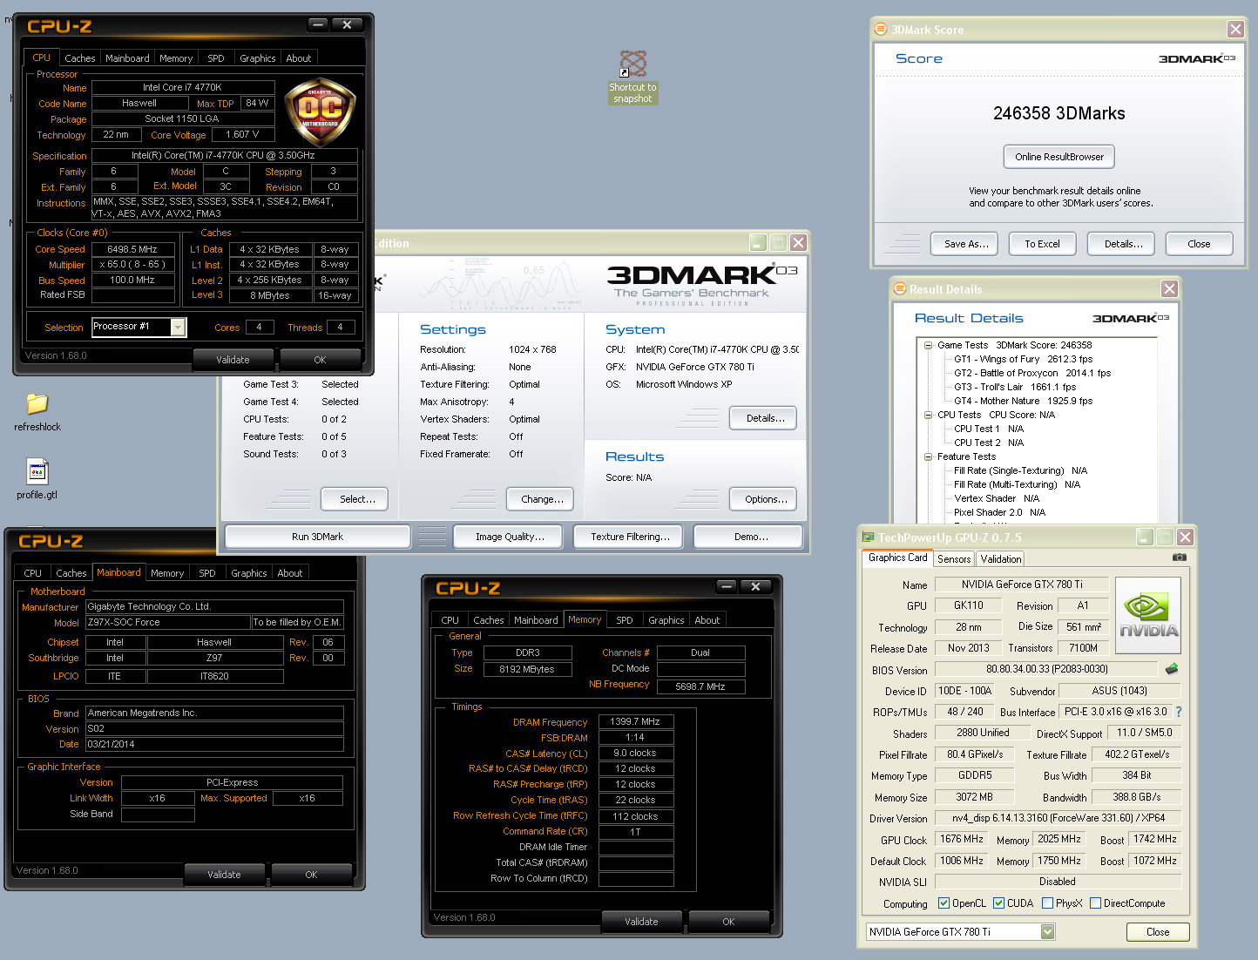
Task: Open the Graphics tab in the CPU-Z Memory window
Action: [x=666, y=620]
